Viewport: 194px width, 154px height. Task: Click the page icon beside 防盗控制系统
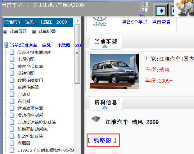(12, 136)
